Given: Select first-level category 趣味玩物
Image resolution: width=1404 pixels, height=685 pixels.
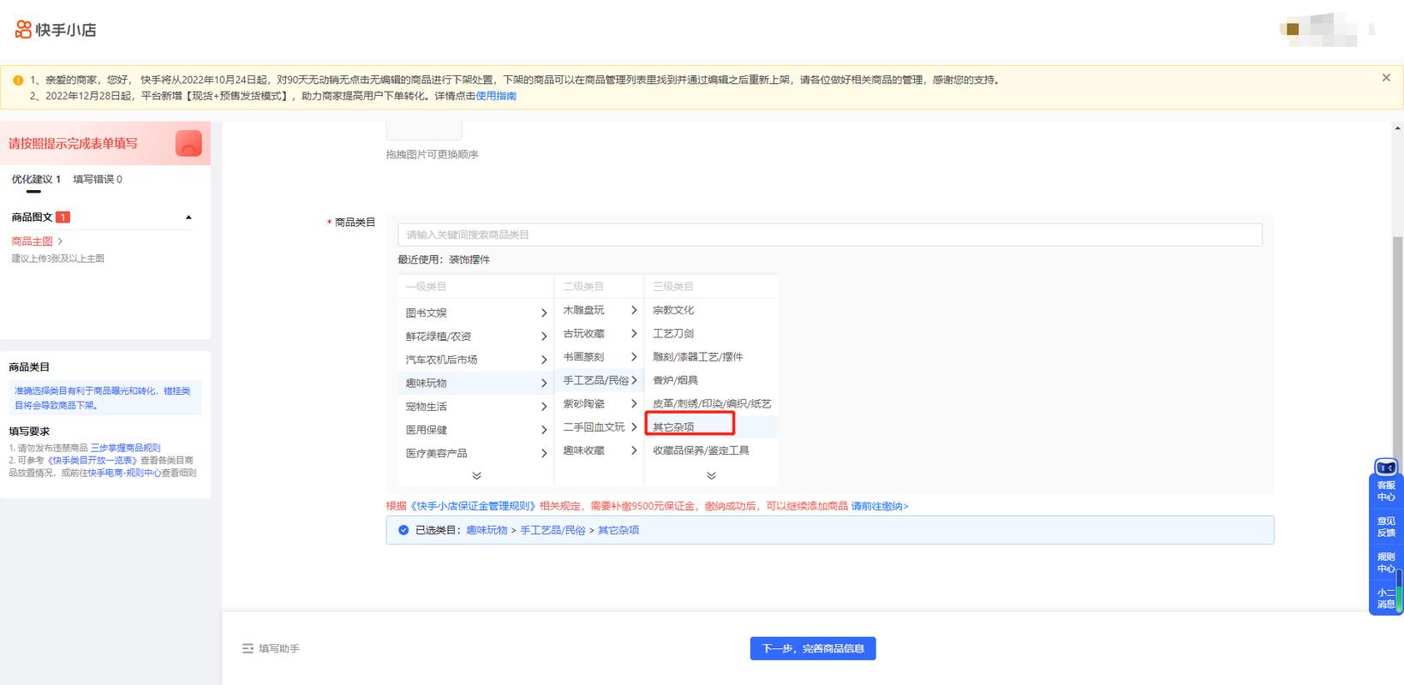Looking at the screenshot, I should click(427, 383).
